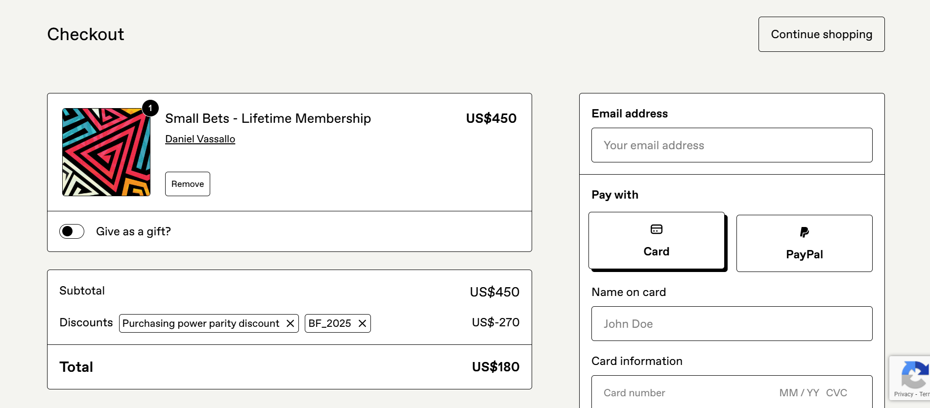Open reCAPTCHA Privacy link
930x408 pixels.
pos(904,394)
